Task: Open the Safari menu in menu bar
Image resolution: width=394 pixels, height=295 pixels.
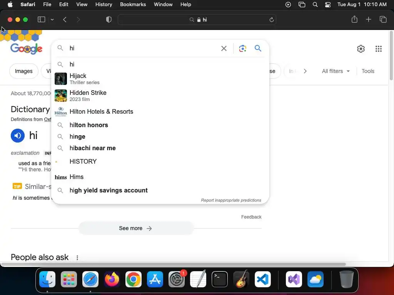Action: [28, 5]
